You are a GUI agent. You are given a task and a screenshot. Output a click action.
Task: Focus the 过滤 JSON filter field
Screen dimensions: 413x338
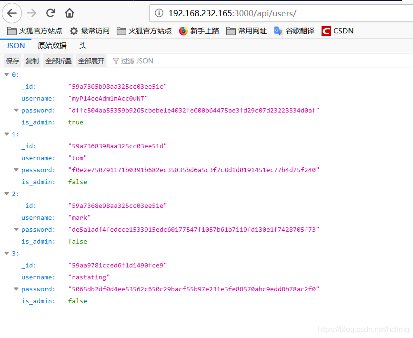click(x=137, y=61)
